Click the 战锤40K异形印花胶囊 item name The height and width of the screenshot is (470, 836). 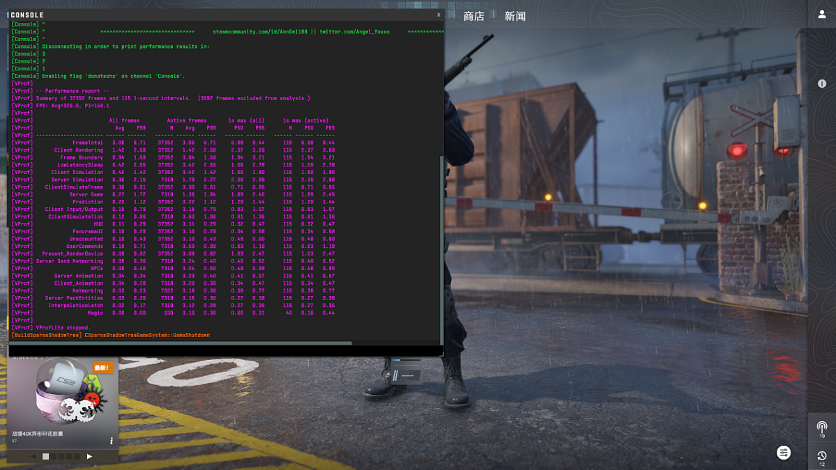[38, 434]
